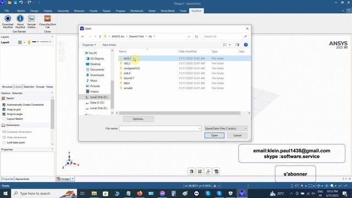Viewport: 352px width, 198px height.
Task: Open the Organize dropdown menu
Action: (89, 45)
